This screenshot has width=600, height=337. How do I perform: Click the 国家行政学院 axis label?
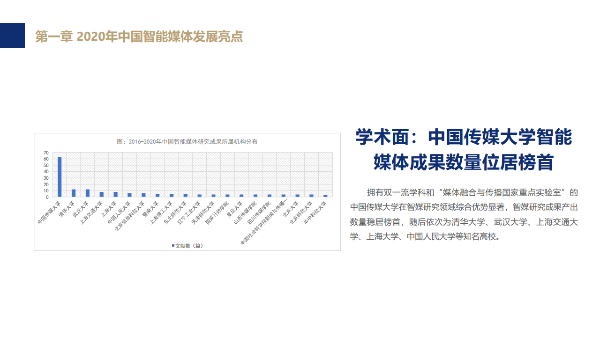tap(218, 212)
